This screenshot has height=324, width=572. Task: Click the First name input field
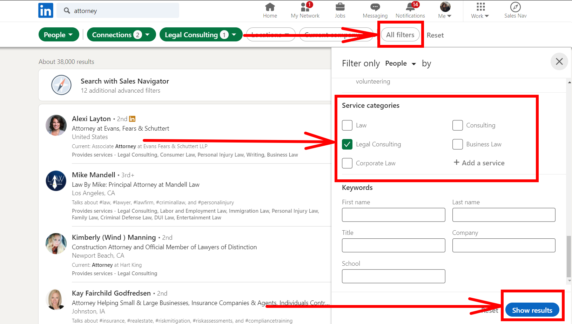tap(393, 215)
